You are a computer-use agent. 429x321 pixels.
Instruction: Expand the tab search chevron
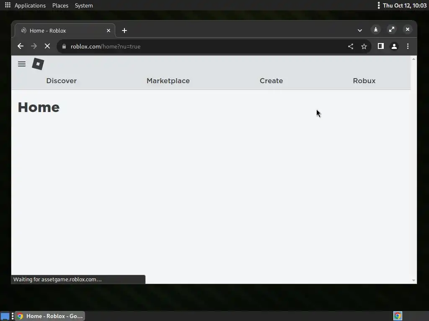tap(360, 30)
